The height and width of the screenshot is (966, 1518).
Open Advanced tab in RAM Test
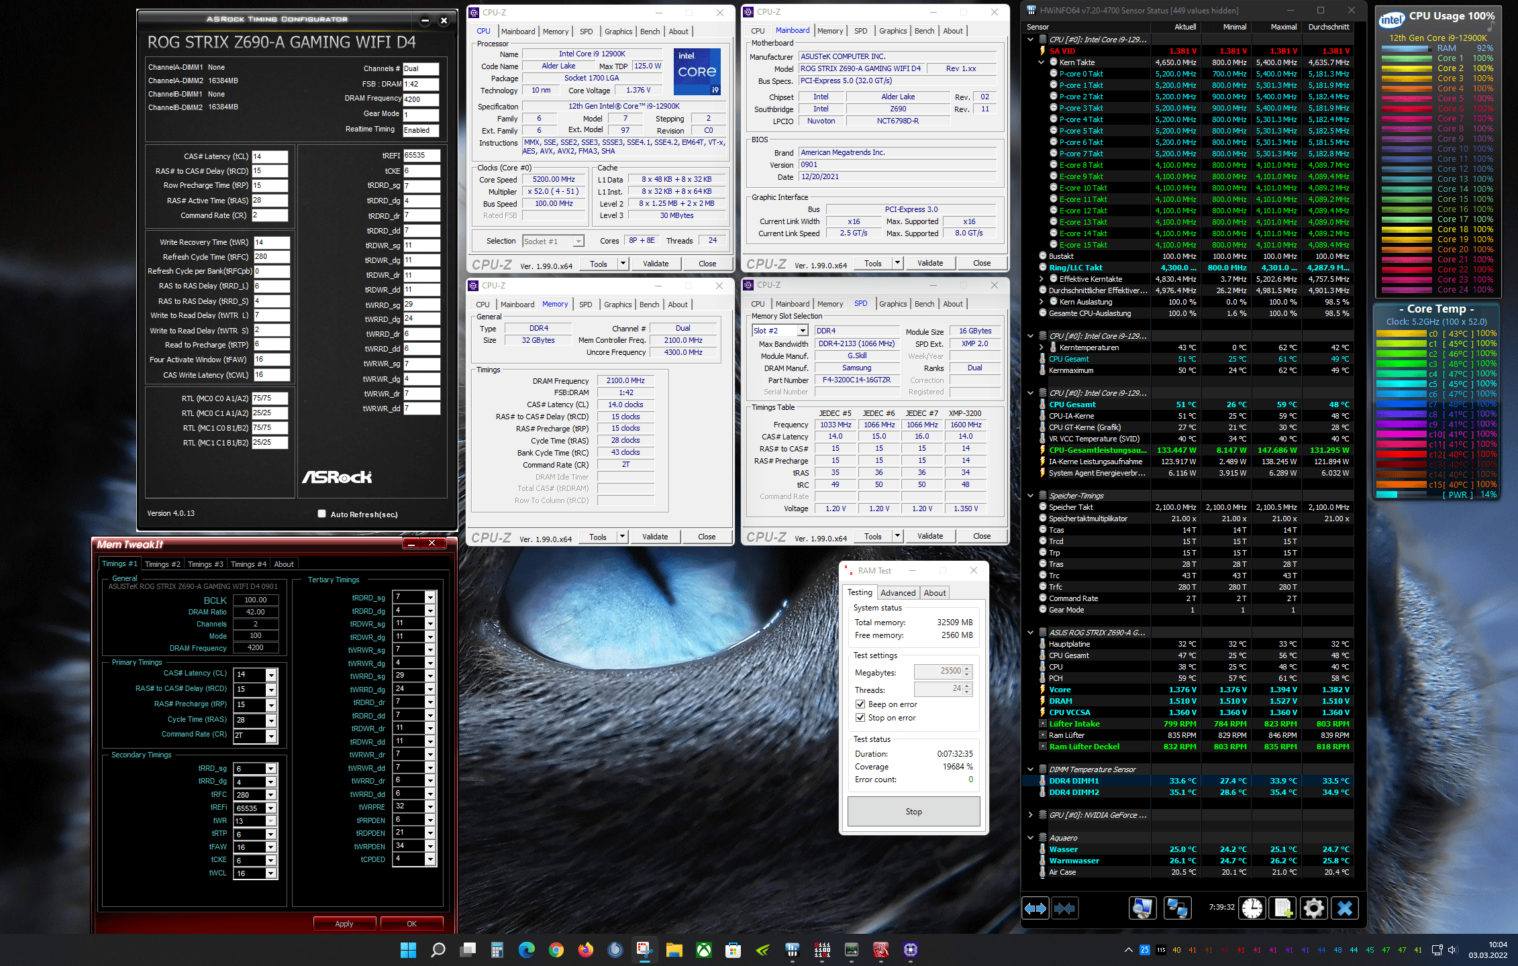898,593
